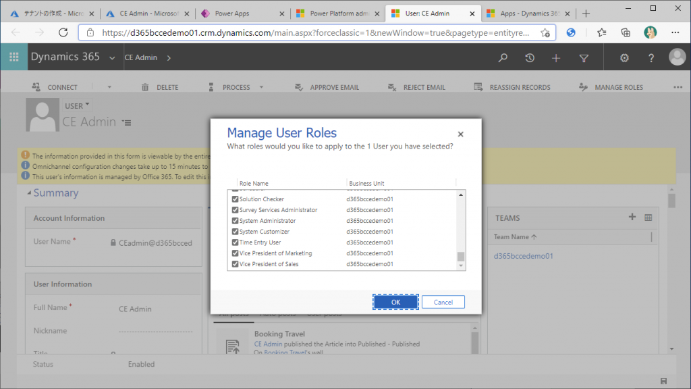The image size is (691, 389).
Task: Uncheck Vice President of Sales role
Action: tap(235, 264)
